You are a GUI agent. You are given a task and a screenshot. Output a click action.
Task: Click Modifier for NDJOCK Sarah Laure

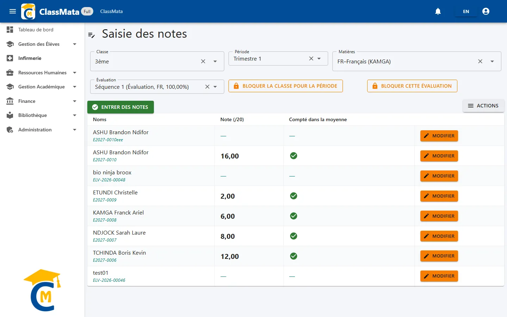pyautogui.click(x=439, y=236)
